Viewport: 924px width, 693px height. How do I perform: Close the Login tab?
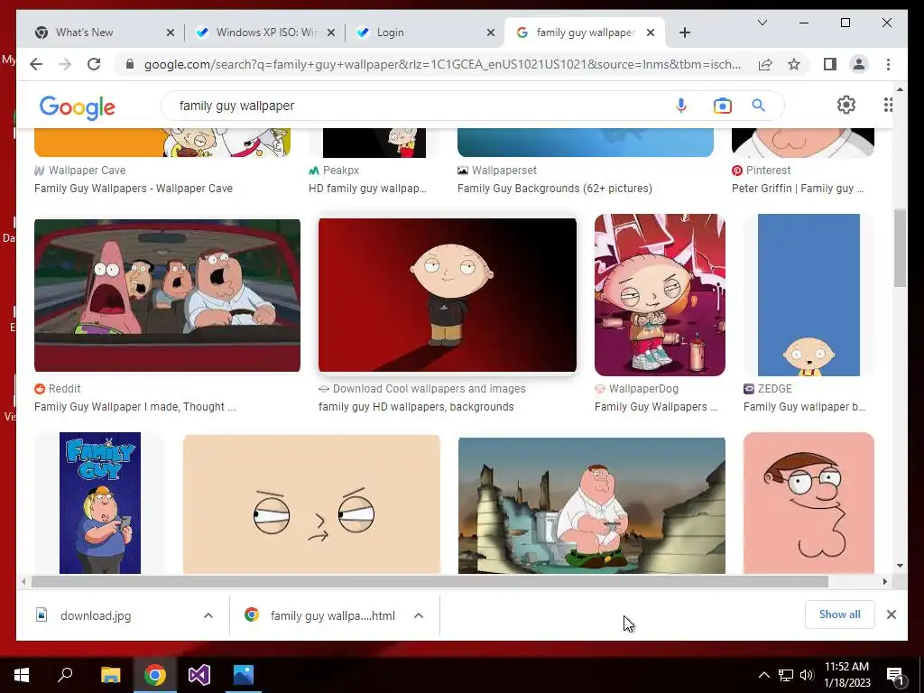[x=491, y=32]
